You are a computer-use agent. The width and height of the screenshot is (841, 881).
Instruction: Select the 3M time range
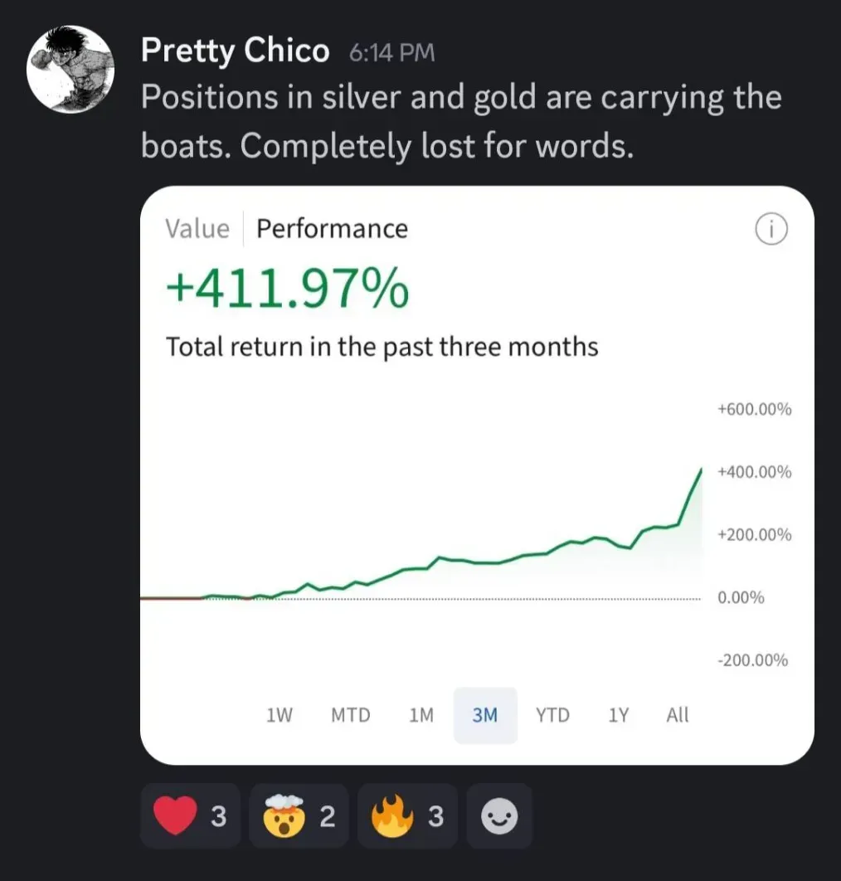[x=485, y=715]
